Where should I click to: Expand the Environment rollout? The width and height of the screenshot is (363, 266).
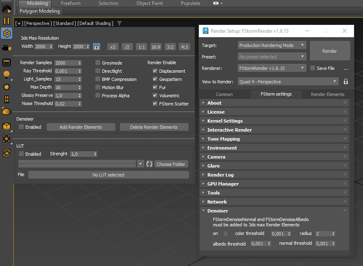274,148
